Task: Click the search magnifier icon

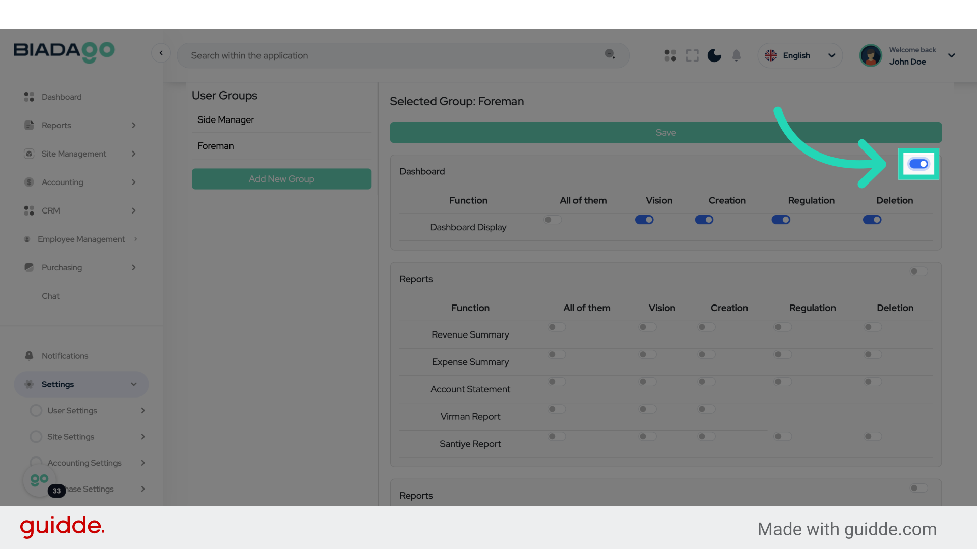Action: (x=610, y=54)
